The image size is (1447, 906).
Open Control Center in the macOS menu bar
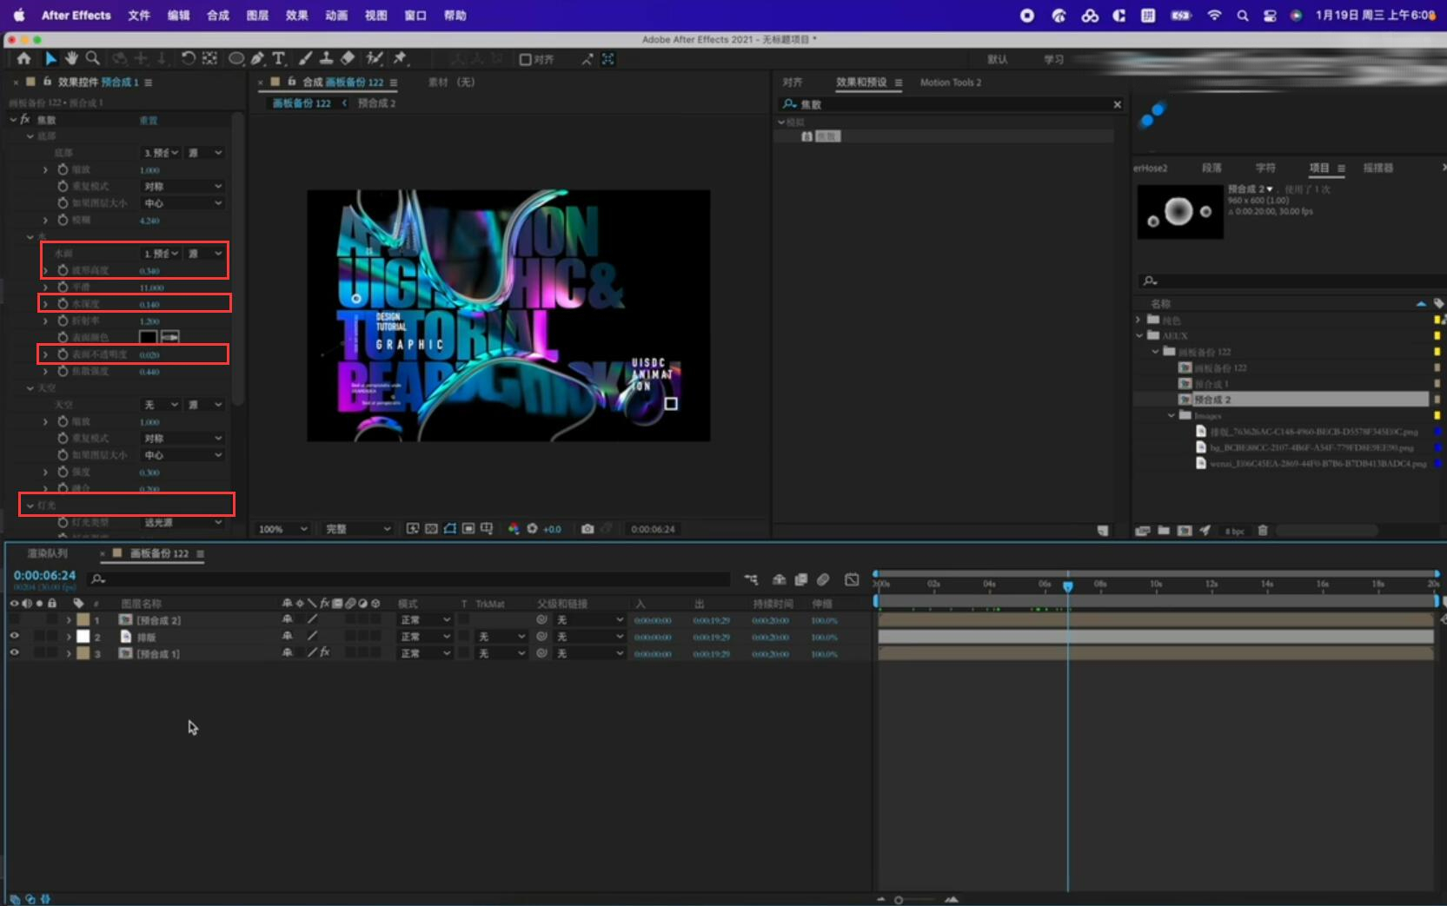pyautogui.click(x=1270, y=15)
